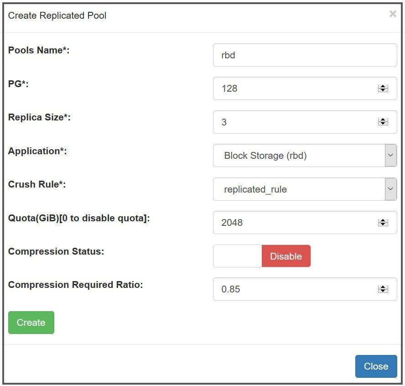Close the Create Replicated Pool dialog
The width and height of the screenshot is (405, 386).
tap(376, 366)
